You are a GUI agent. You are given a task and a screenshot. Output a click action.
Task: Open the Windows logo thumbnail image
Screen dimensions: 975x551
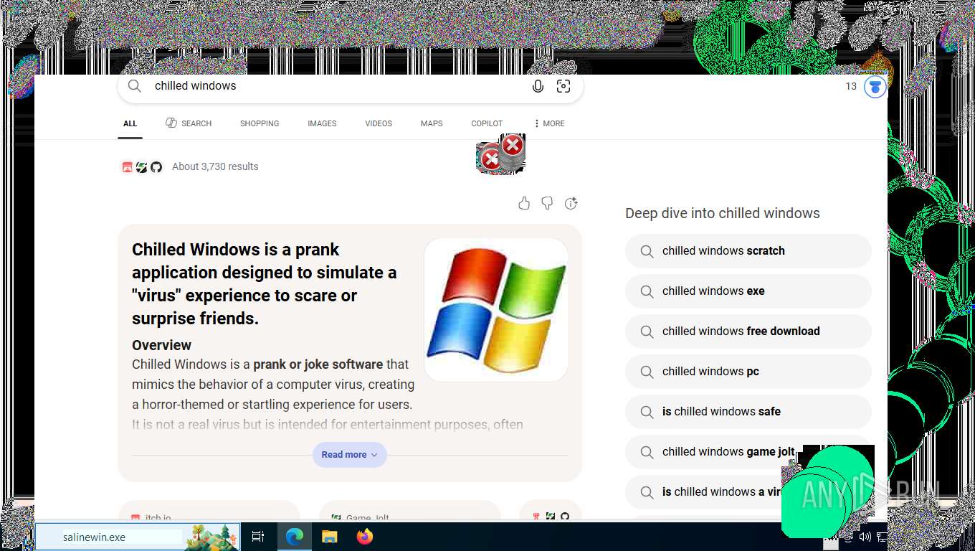point(496,310)
